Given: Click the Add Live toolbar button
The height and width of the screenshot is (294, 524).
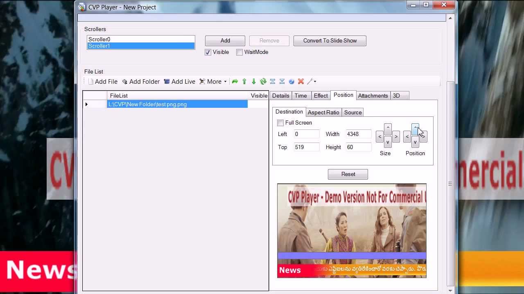Looking at the screenshot, I should coord(179,82).
